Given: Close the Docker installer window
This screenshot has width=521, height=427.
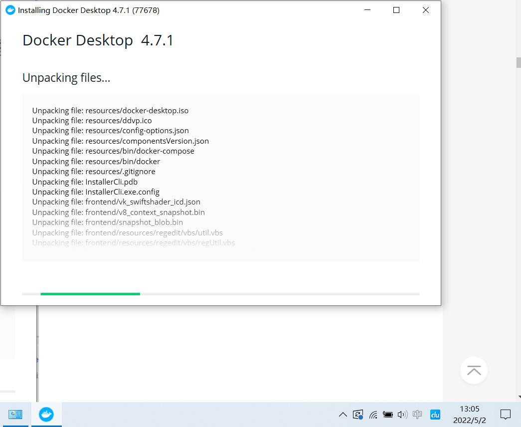Looking at the screenshot, I should pos(426,10).
